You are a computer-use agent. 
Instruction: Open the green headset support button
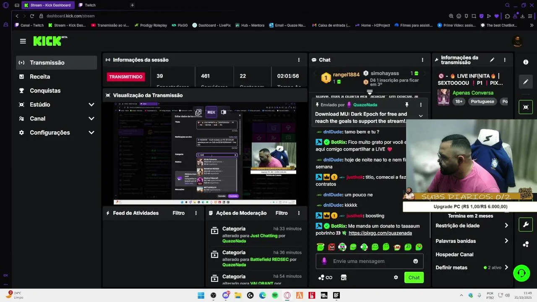click(x=521, y=273)
